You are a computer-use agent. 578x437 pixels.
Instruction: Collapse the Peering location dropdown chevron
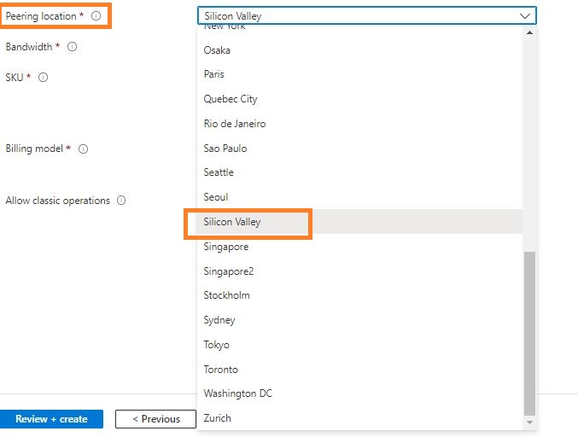tap(523, 16)
